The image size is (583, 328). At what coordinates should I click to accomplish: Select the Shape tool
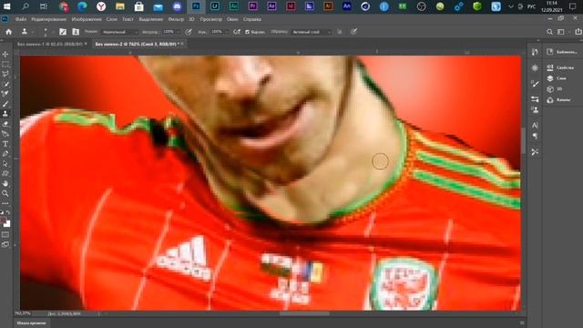[x=5, y=174]
